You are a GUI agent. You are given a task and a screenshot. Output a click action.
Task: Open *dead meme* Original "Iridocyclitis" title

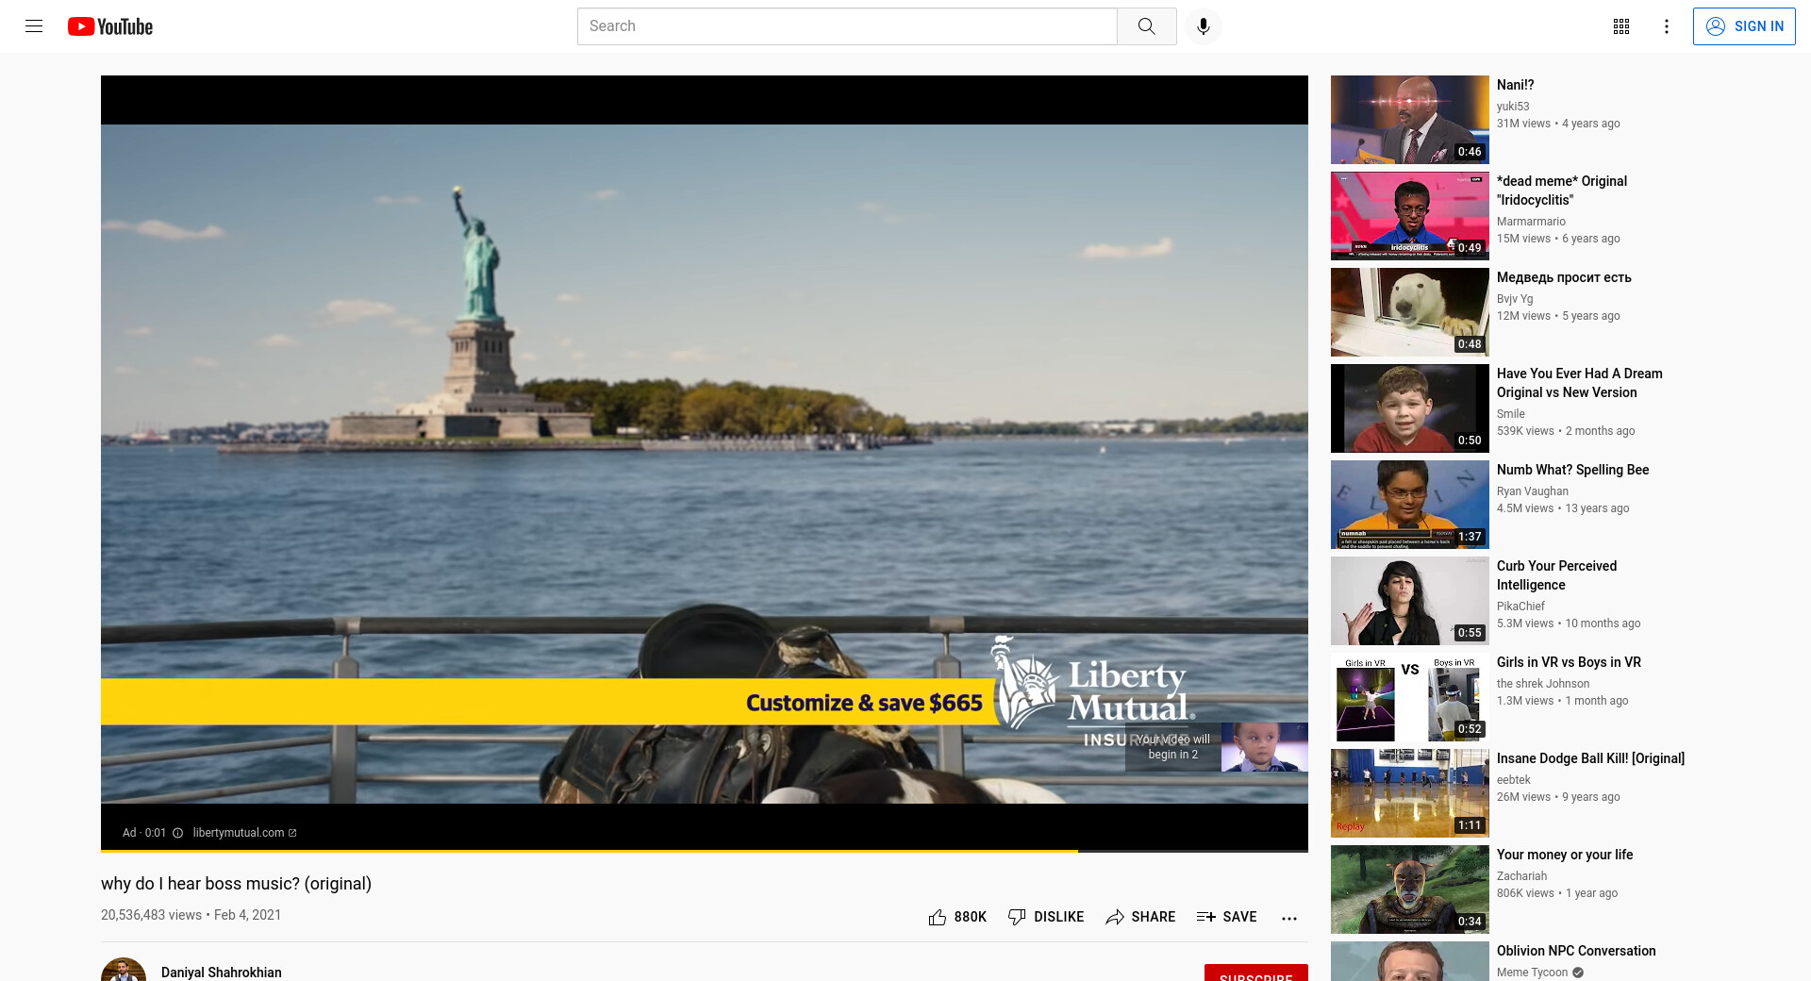click(1562, 191)
